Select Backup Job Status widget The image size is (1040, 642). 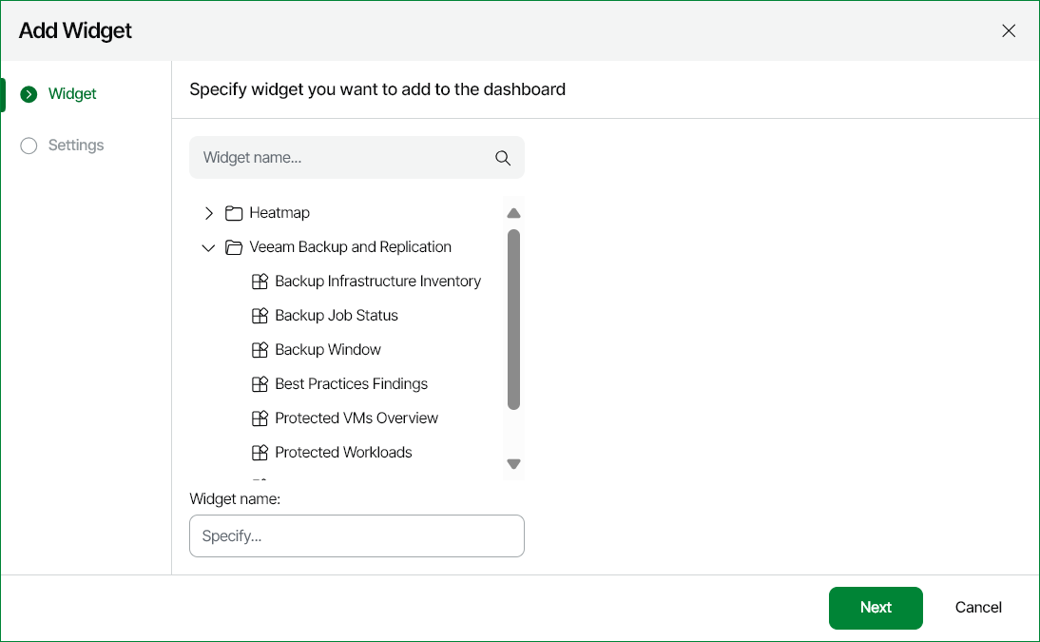tap(337, 316)
